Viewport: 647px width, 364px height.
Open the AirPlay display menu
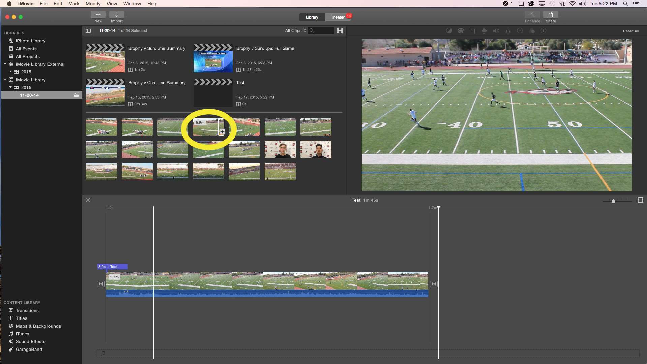click(x=542, y=4)
